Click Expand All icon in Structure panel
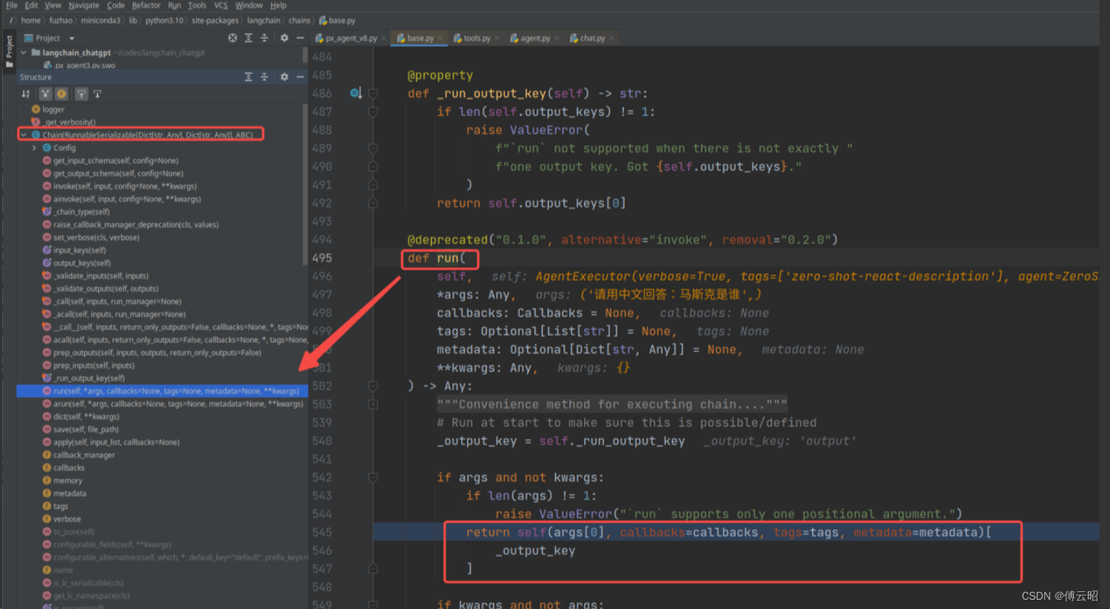 click(x=248, y=77)
